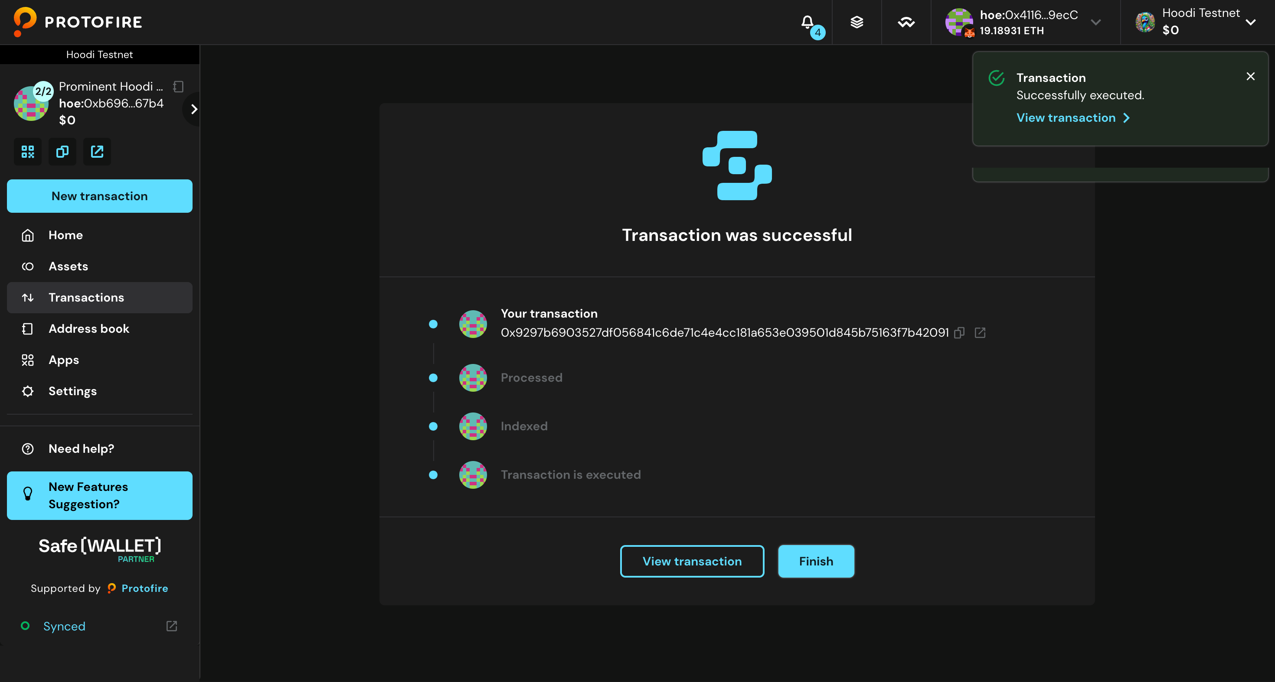
Task: Copy the Safe address using the copy icon
Action: coord(62,151)
